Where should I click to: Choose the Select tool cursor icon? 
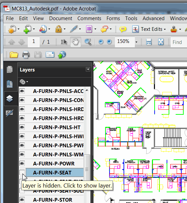64,42
